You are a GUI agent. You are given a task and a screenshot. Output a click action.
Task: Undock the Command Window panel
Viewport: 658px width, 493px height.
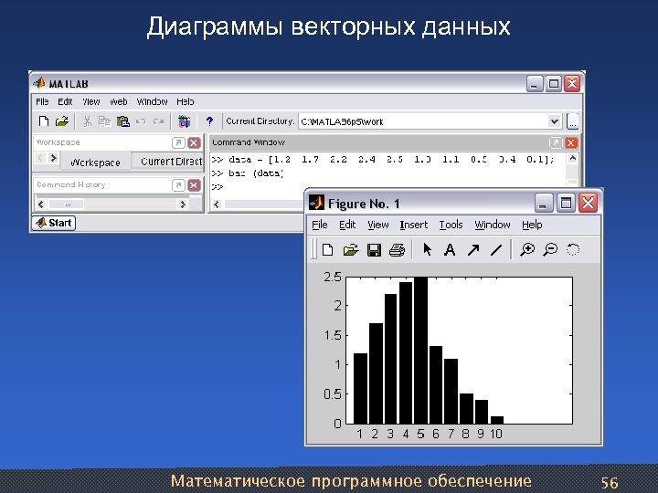[x=556, y=143]
